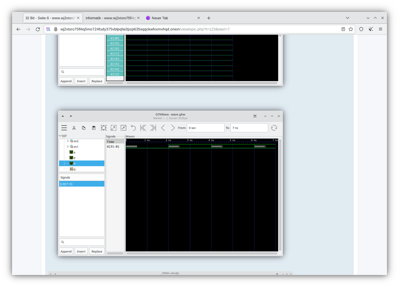399x287 pixels.
Task: Jump to end of waveform with skip-to-end icon
Action: 153,128
